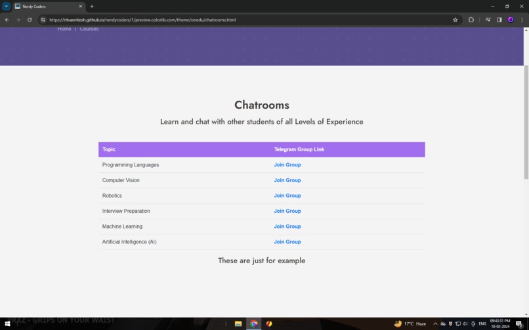This screenshot has height=330, width=529.
Task: Open the Extensions puzzle icon
Action: pos(471,20)
